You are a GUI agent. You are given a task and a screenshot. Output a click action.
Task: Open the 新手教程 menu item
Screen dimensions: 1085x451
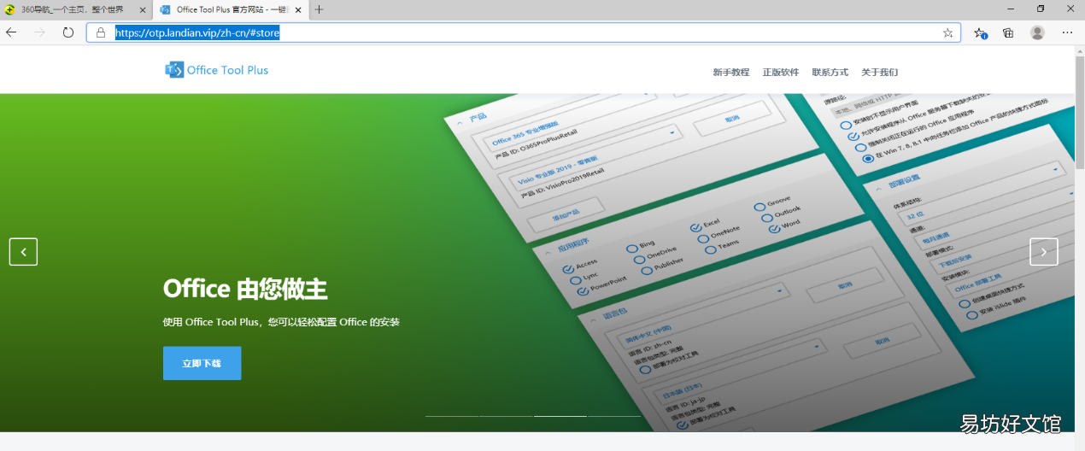[730, 73]
